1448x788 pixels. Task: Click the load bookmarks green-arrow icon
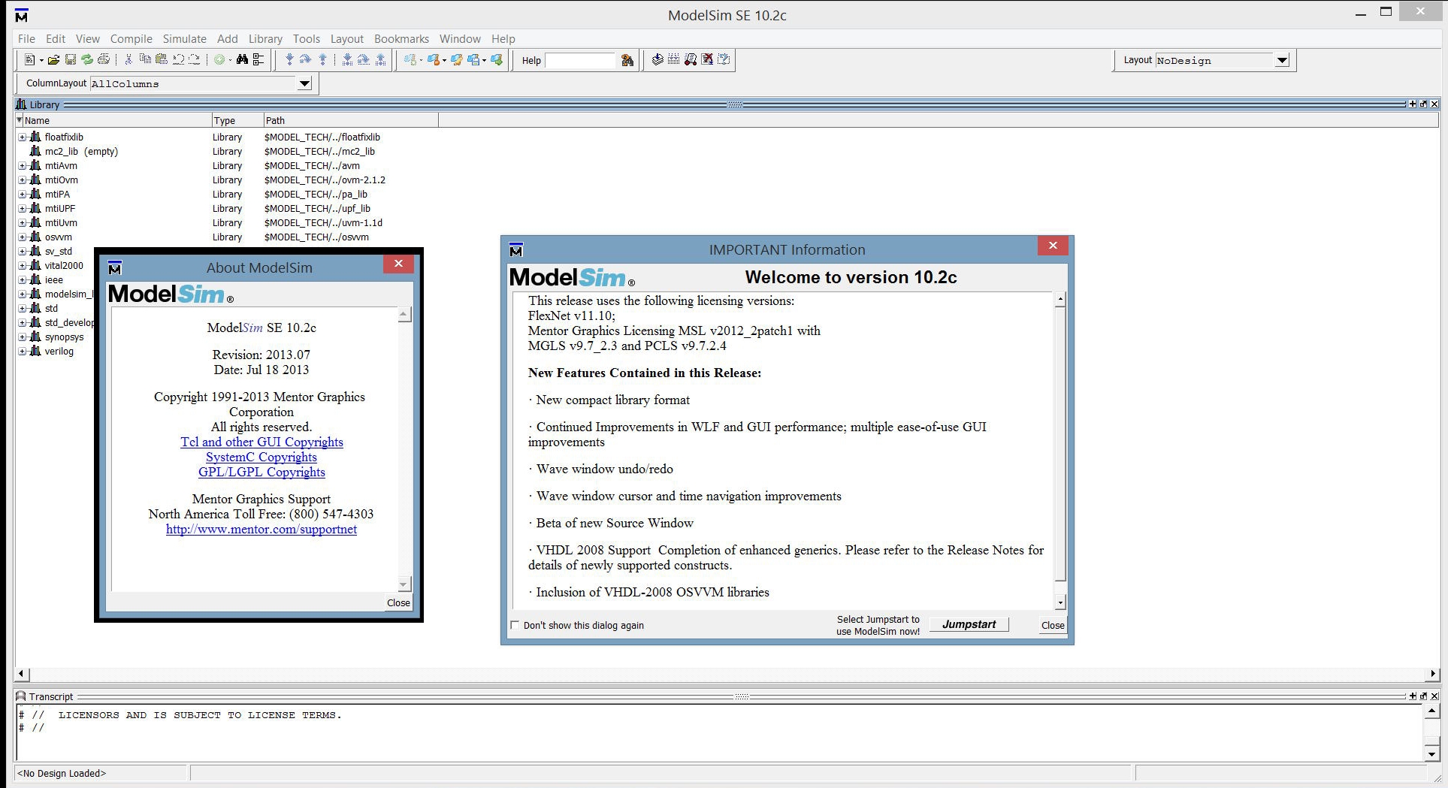pos(497,60)
